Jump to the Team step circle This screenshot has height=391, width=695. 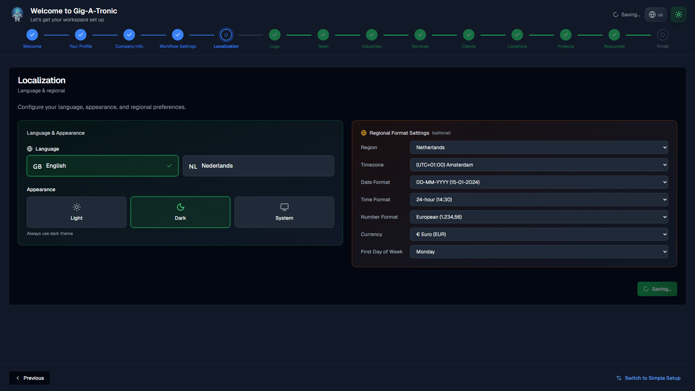pos(323,35)
